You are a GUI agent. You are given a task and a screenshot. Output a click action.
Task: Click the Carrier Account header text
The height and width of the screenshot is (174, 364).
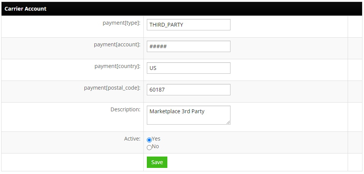25,9
